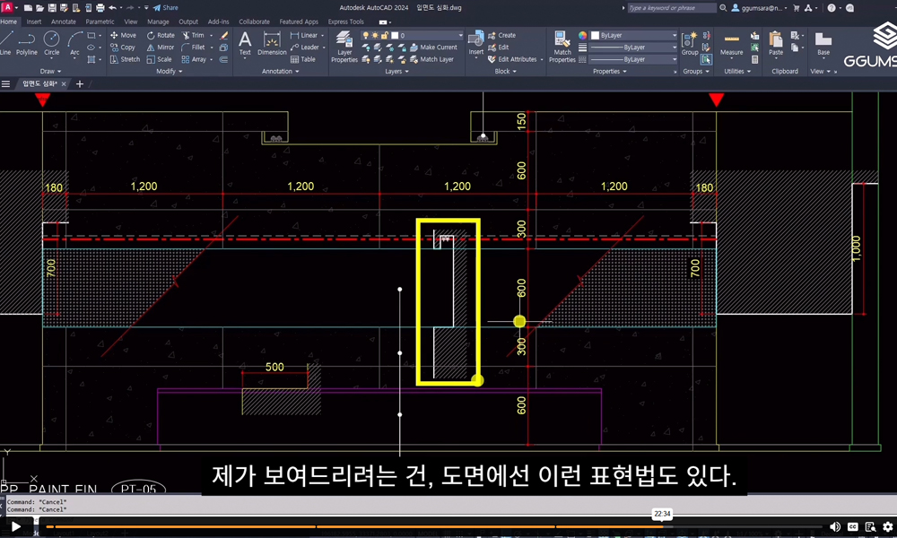Open video player settings gear

click(x=887, y=526)
